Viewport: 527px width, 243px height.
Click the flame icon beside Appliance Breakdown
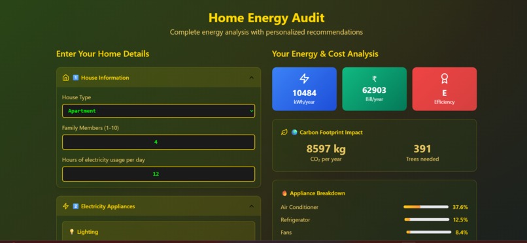[x=284, y=193]
